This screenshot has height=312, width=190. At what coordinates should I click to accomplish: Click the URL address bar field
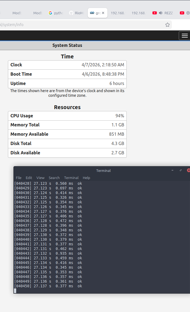click(82, 25)
